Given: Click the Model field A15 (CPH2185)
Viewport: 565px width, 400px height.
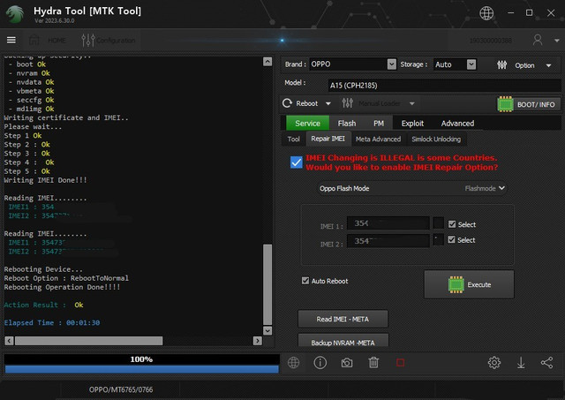Looking at the screenshot, I should pyautogui.click(x=444, y=86).
